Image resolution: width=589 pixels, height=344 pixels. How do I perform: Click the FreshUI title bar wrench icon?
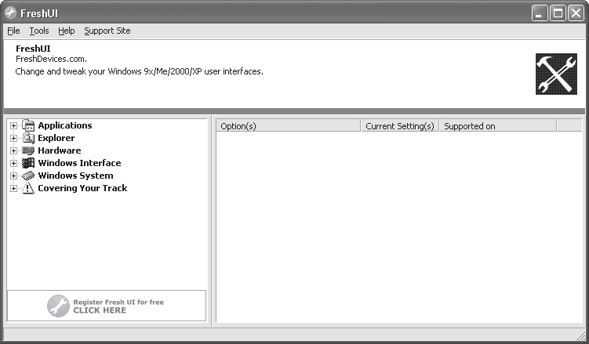click(x=10, y=13)
